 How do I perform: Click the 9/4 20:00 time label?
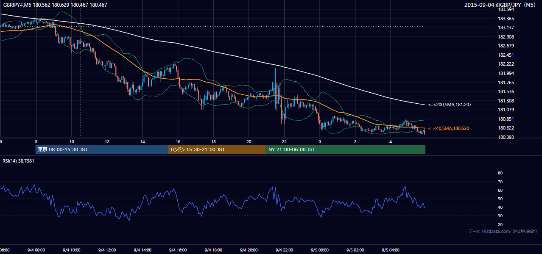[x=248, y=250]
